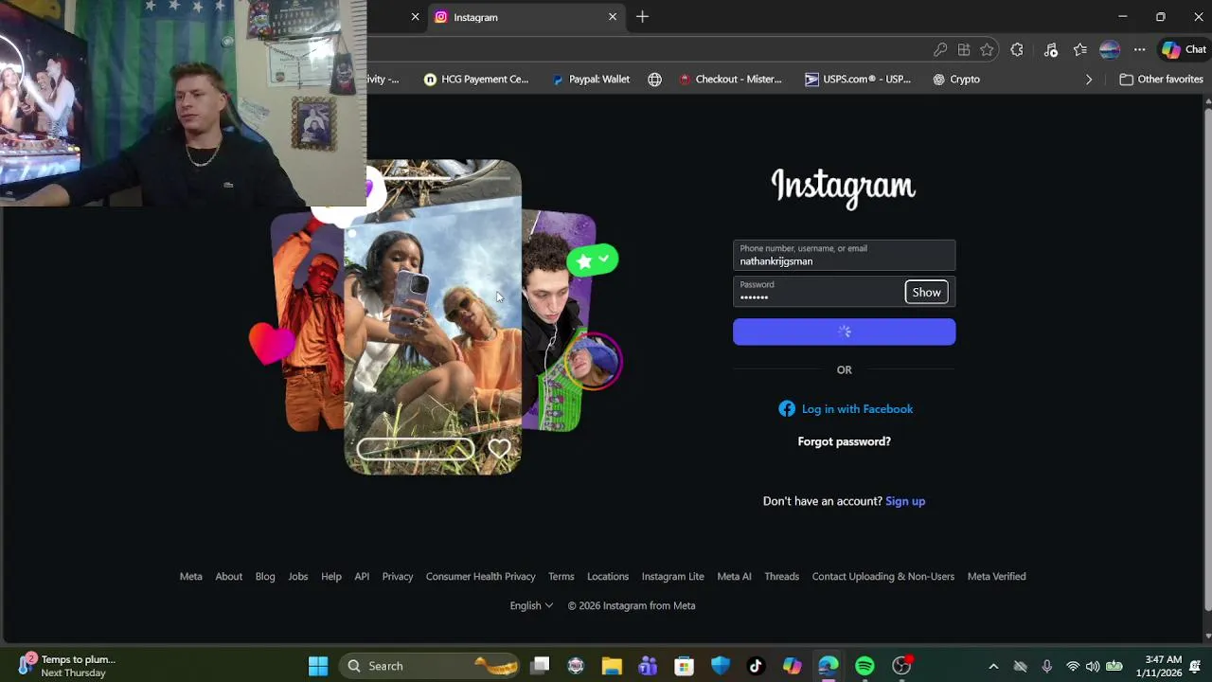
Task: Close the tab left of Instagram
Action: coord(415,17)
